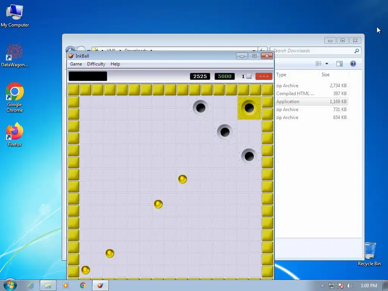Open the Help menu in InkBall

click(x=115, y=64)
